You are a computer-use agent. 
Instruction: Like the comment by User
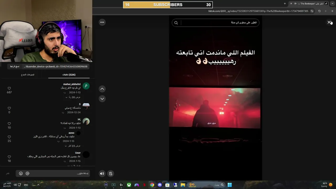click(x=9, y=157)
